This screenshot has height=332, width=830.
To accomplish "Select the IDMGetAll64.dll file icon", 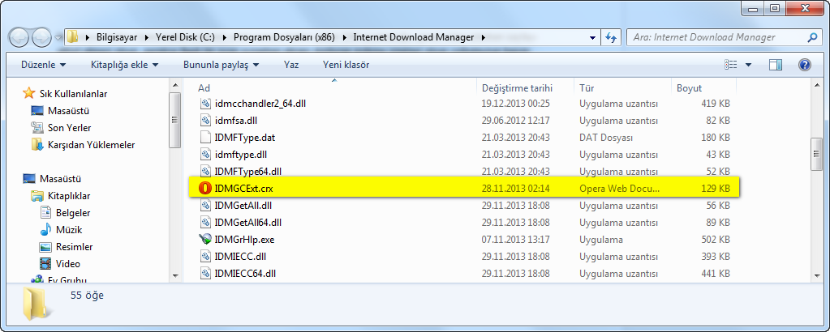I will click(x=205, y=223).
